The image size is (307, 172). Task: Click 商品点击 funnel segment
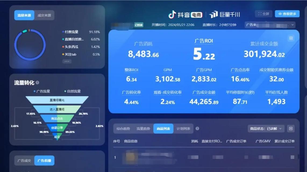(x=57, y=119)
